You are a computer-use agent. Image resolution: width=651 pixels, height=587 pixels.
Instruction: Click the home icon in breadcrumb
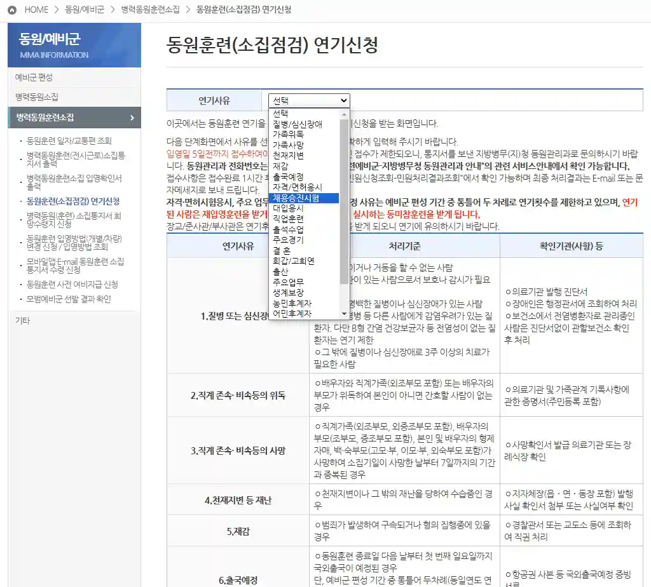[x=12, y=10]
